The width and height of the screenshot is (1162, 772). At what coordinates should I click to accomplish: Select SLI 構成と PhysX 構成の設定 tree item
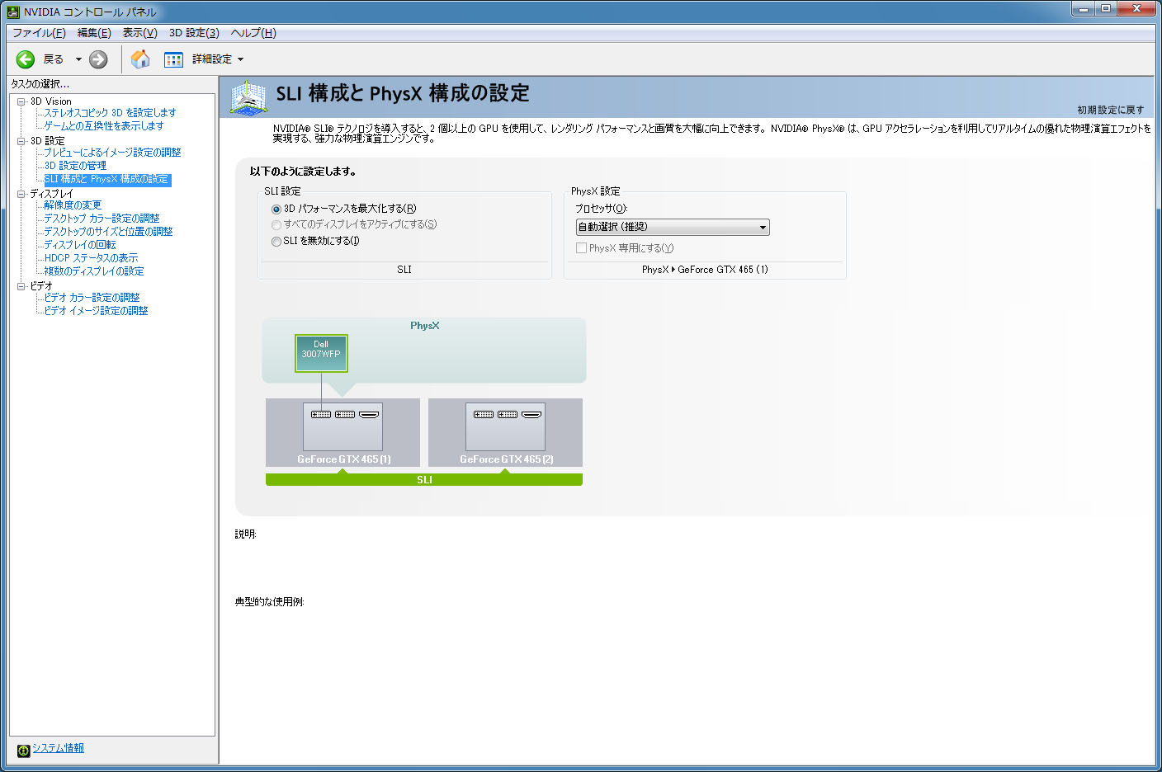pyautogui.click(x=106, y=179)
